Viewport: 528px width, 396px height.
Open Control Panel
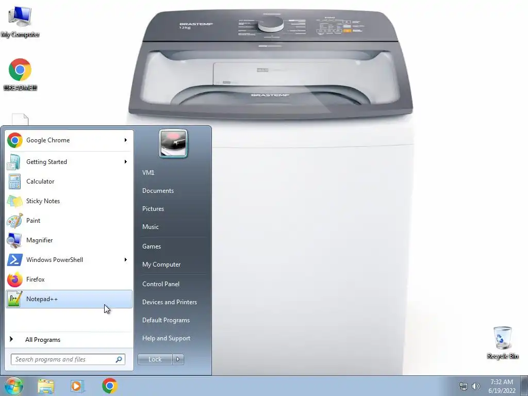click(x=172, y=284)
